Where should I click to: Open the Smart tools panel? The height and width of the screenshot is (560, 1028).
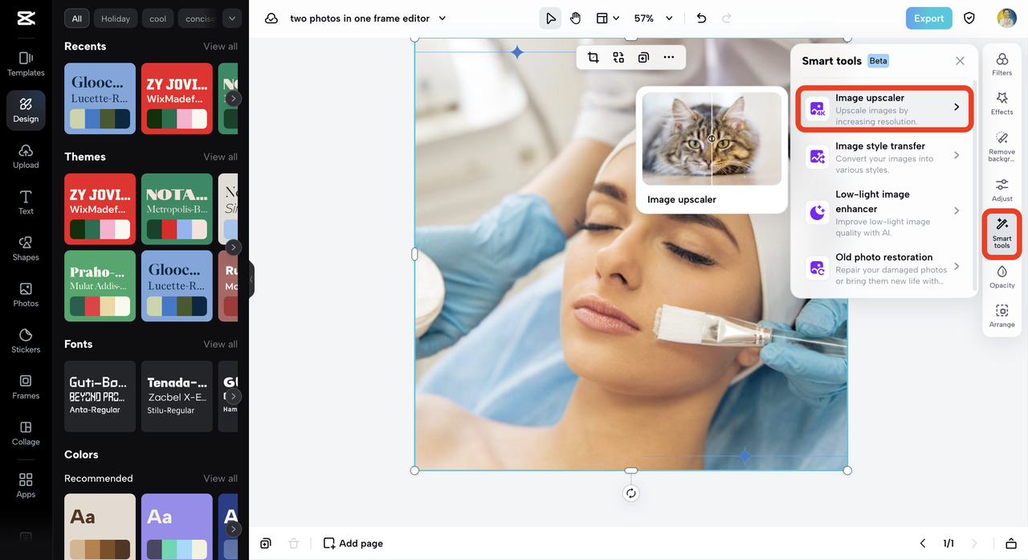pyautogui.click(x=1001, y=233)
